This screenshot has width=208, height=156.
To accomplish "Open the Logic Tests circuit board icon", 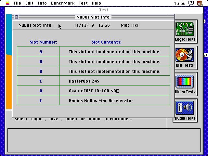I will tap(185, 29).
